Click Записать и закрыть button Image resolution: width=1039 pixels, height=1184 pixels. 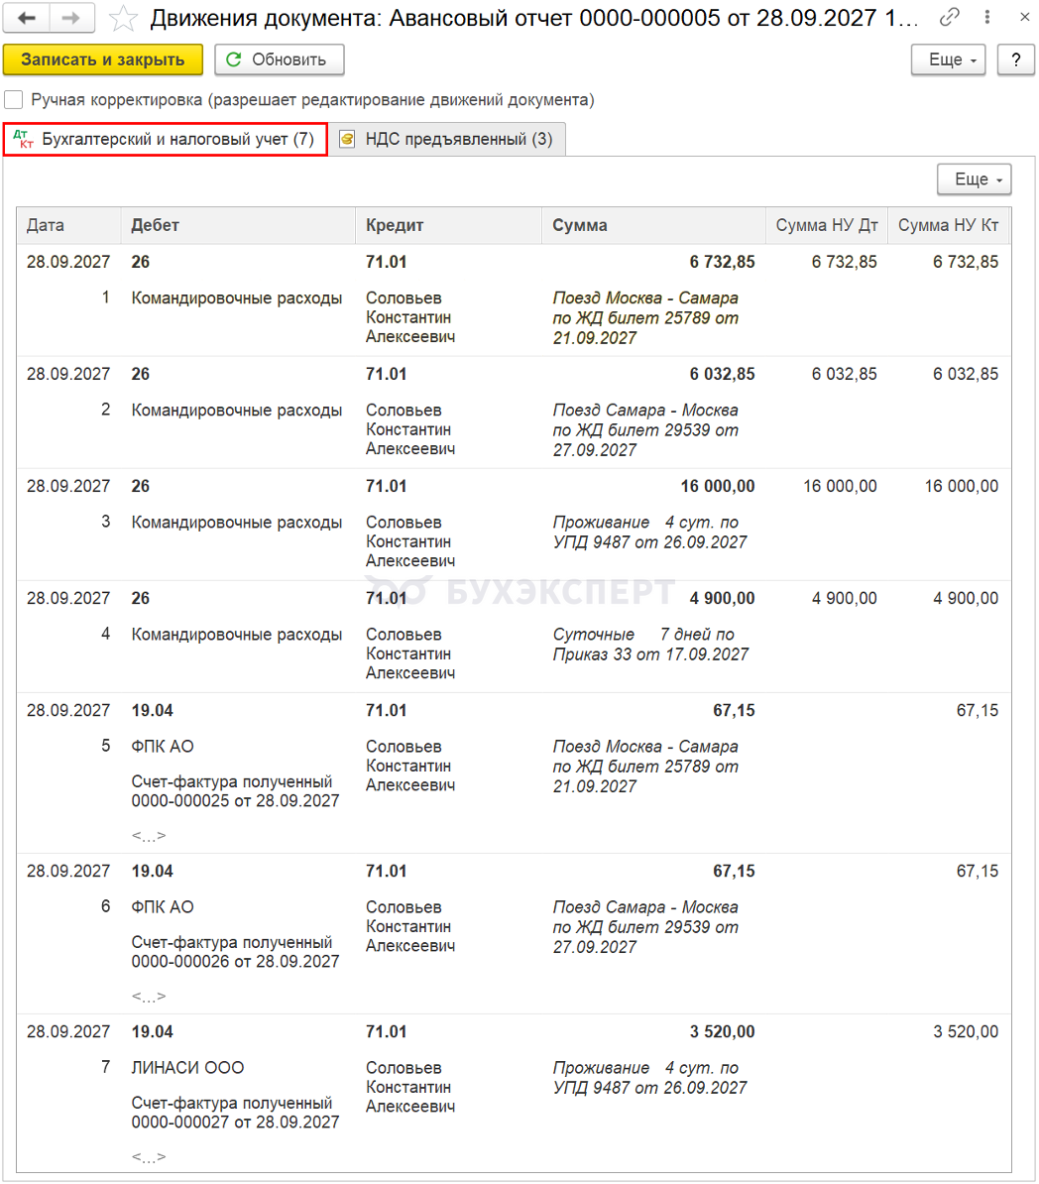click(x=103, y=59)
